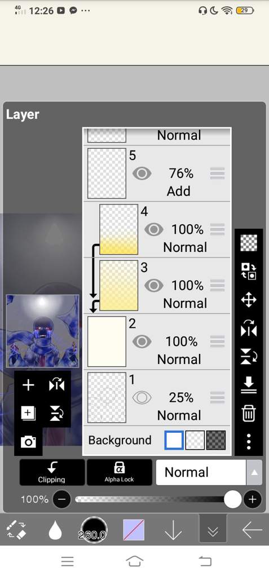The width and height of the screenshot is (269, 577).
Task: Open the three-dot more options menu
Action: (249, 442)
